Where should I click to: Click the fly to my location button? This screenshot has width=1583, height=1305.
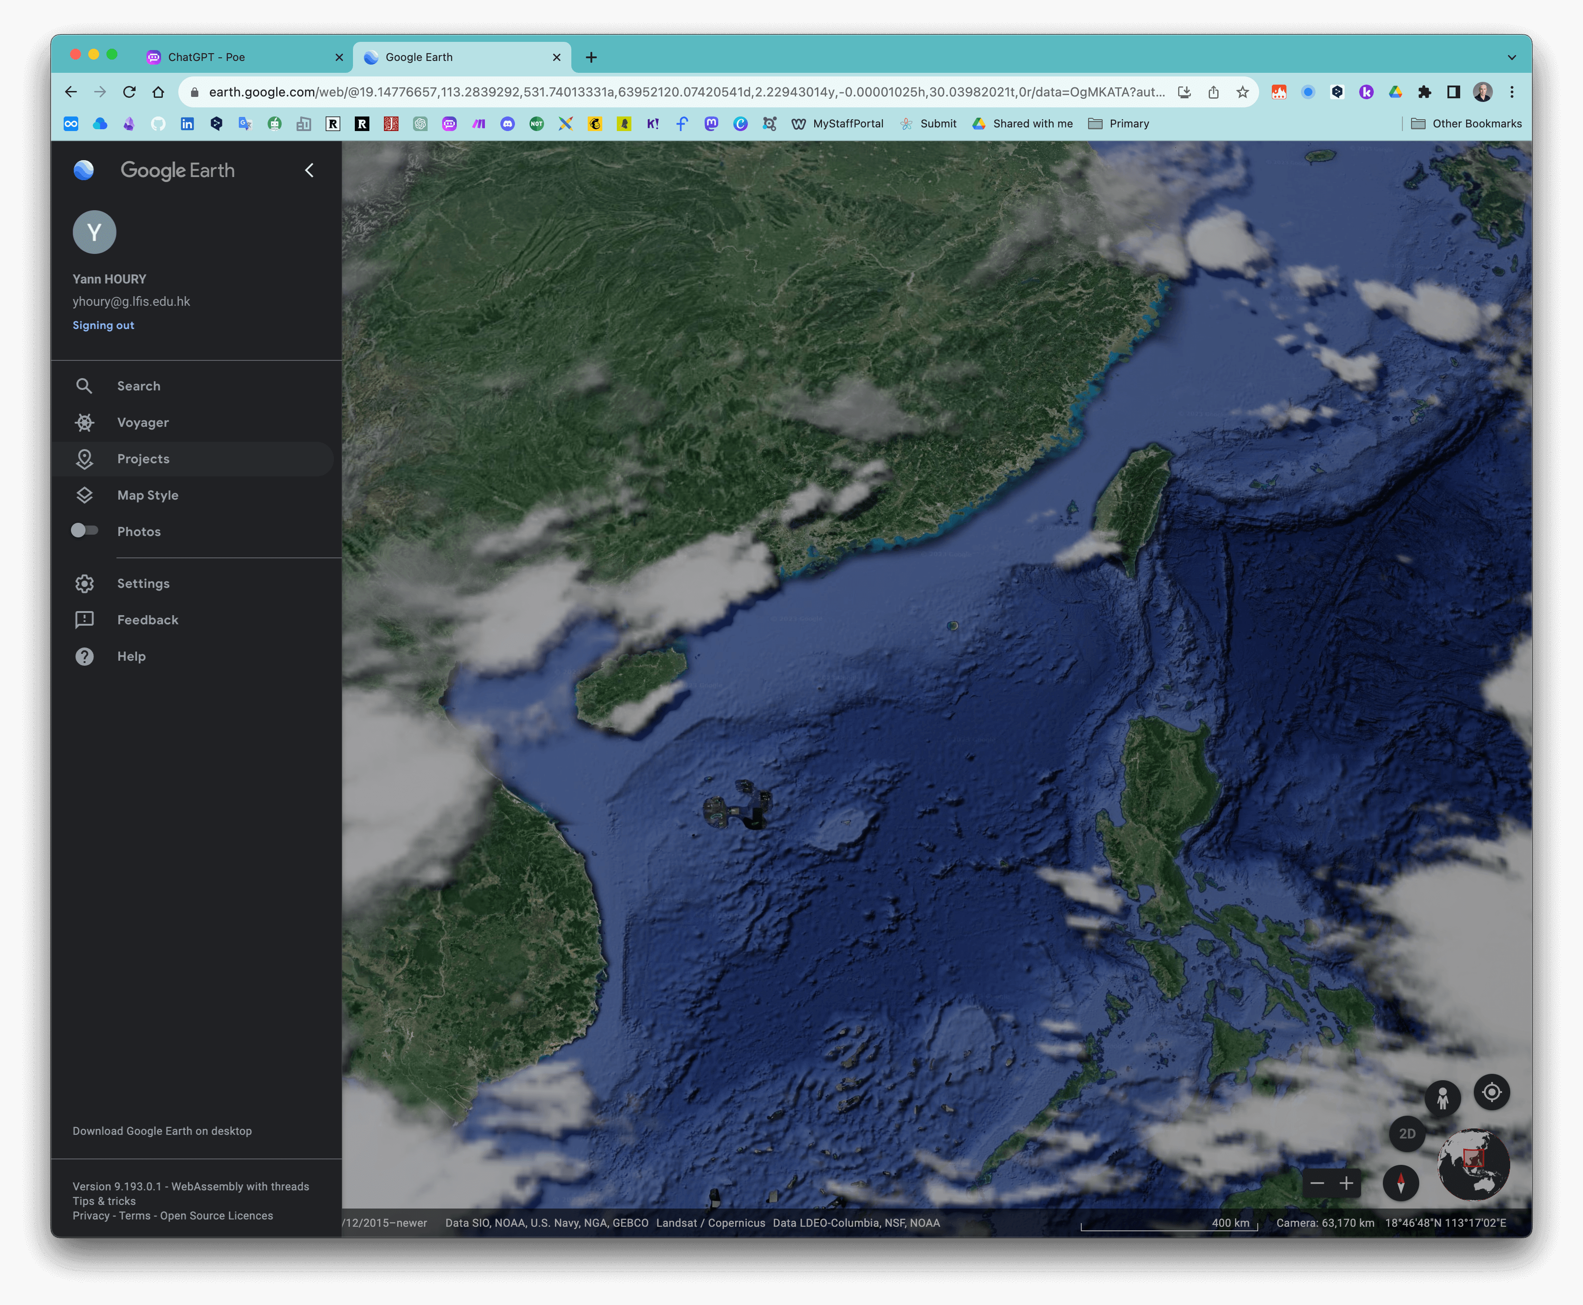1492,1092
